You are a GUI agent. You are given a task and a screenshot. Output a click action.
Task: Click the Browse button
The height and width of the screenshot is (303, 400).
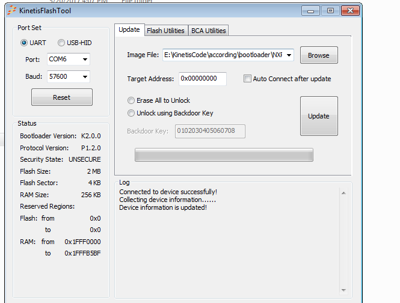[x=319, y=55]
